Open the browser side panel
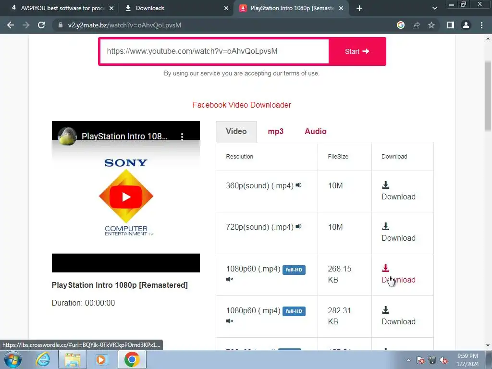Screen dimensions: 492x369 coord(451,25)
